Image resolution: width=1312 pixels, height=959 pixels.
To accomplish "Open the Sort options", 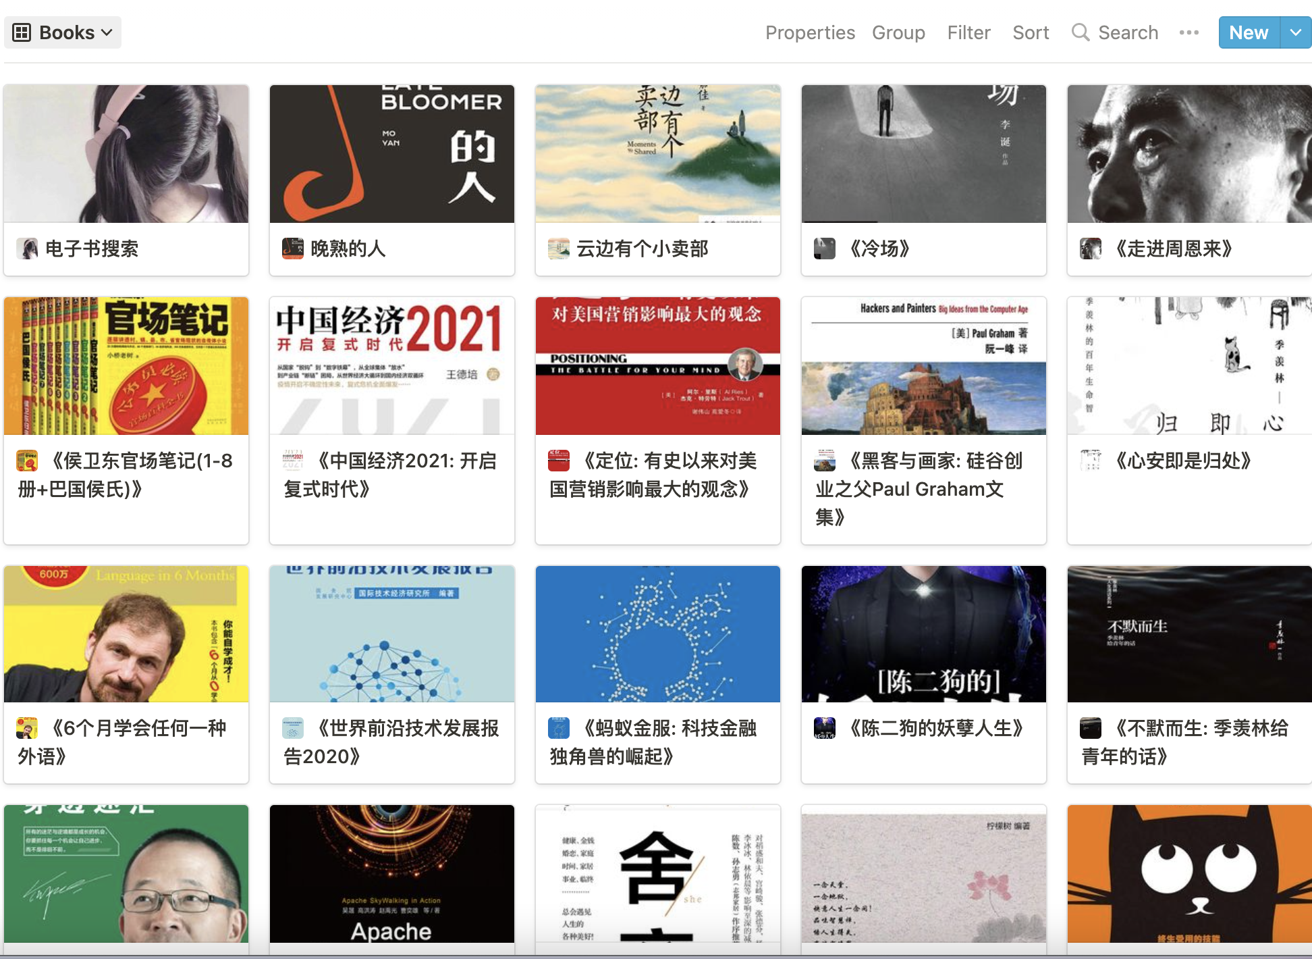I will point(1031,32).
